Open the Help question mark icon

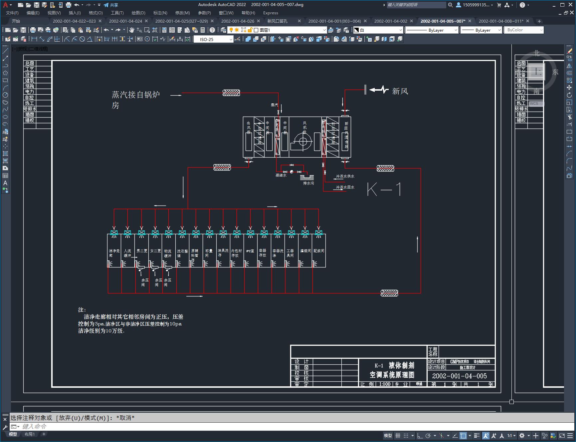[x=212, y=30]
